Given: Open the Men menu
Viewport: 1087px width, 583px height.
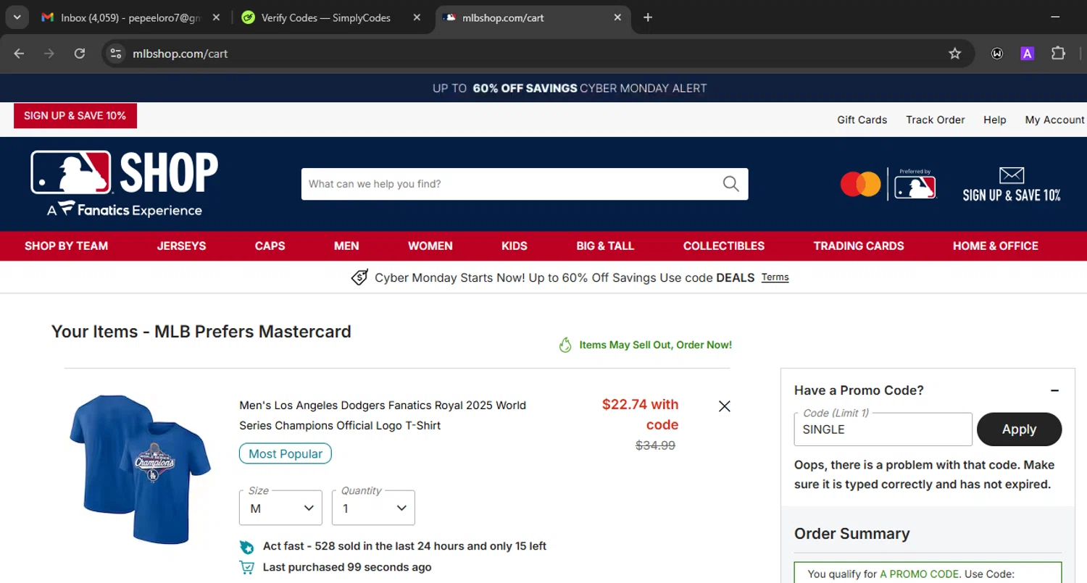Looking at the screenshot, I should [x=346, y=246].
